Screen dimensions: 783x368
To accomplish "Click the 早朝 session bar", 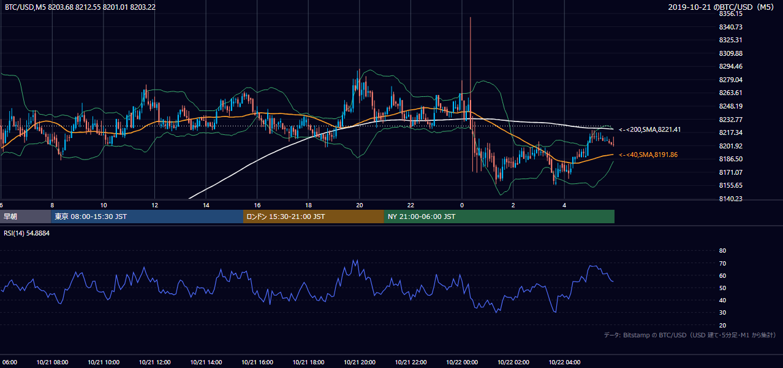I will [x=25, y=217].
